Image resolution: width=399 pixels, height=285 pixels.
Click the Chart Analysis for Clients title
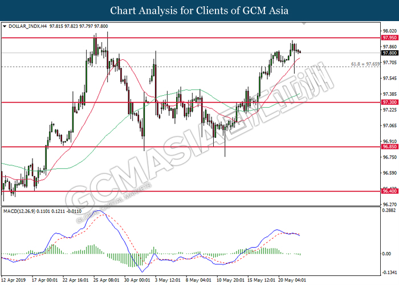[x=199, y=11]
